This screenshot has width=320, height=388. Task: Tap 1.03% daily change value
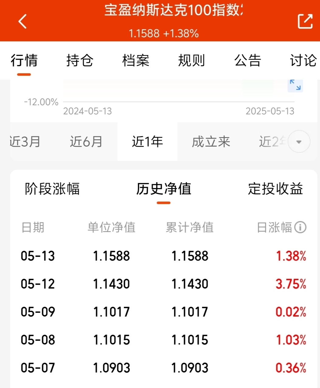(x=291, y=340)
